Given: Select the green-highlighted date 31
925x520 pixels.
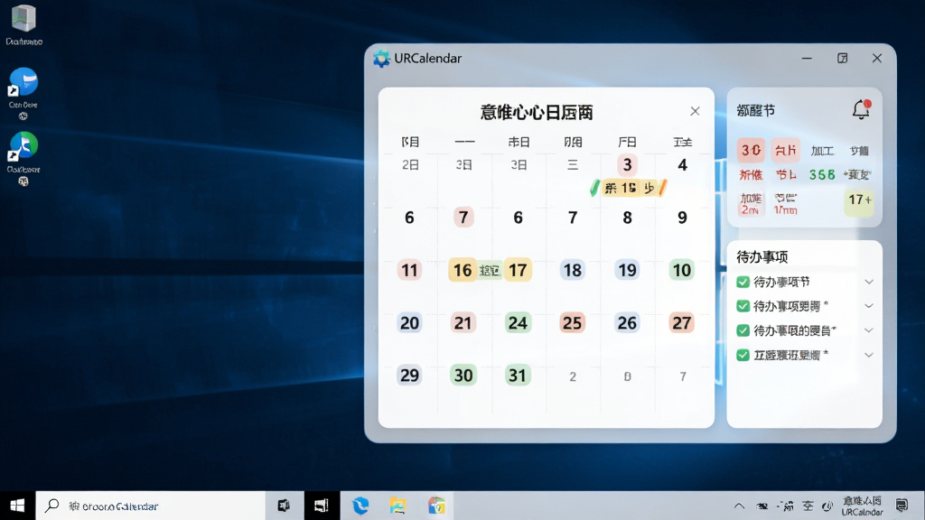Looking at the screenshot, I should pos(518,375).
